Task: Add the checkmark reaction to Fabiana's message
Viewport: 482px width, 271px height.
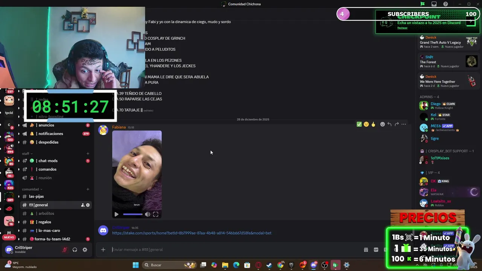Action: click(359, 124)
